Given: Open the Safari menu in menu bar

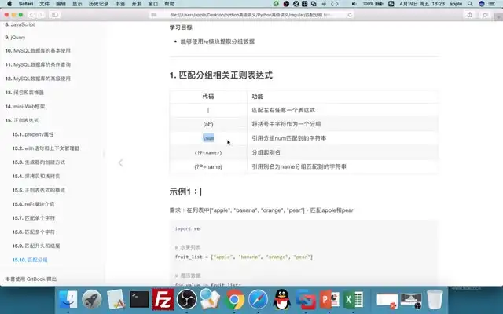Looking at the screenshot, I should click(24, 4).
